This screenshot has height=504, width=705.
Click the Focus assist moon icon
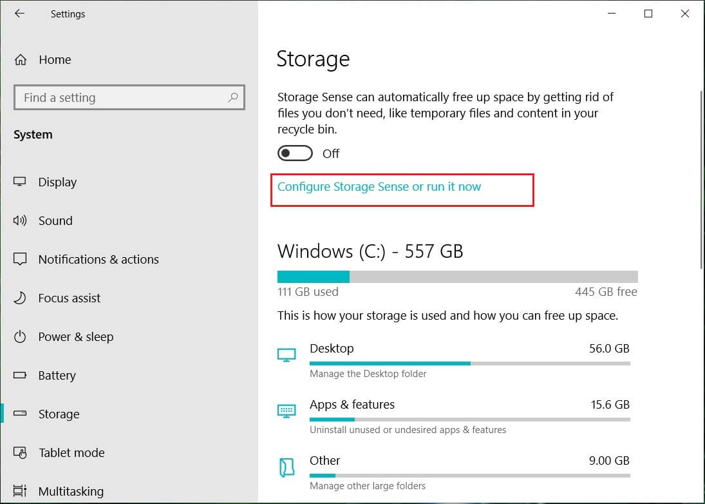coord(20,298)
